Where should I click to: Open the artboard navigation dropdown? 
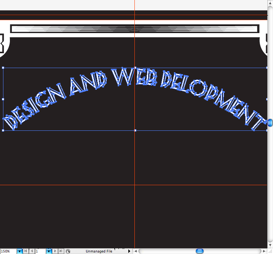coord(49,251)
